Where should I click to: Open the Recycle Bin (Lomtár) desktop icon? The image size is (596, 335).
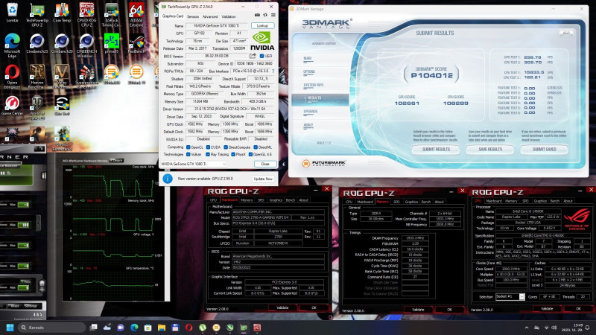coord(12,13)
